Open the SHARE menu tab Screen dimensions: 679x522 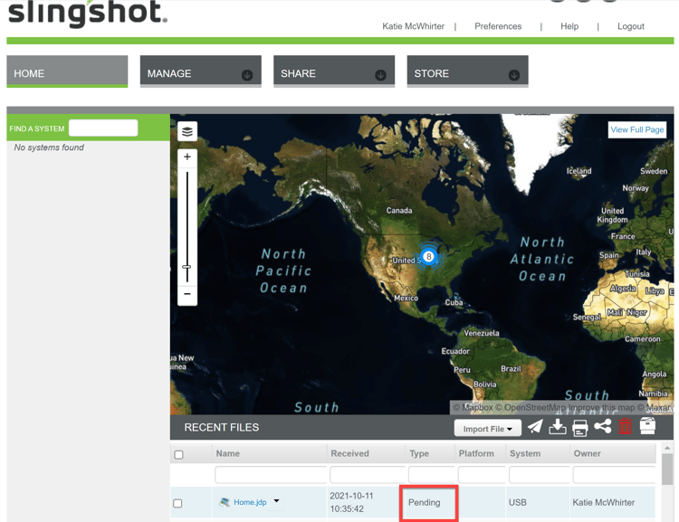[333, 73]
